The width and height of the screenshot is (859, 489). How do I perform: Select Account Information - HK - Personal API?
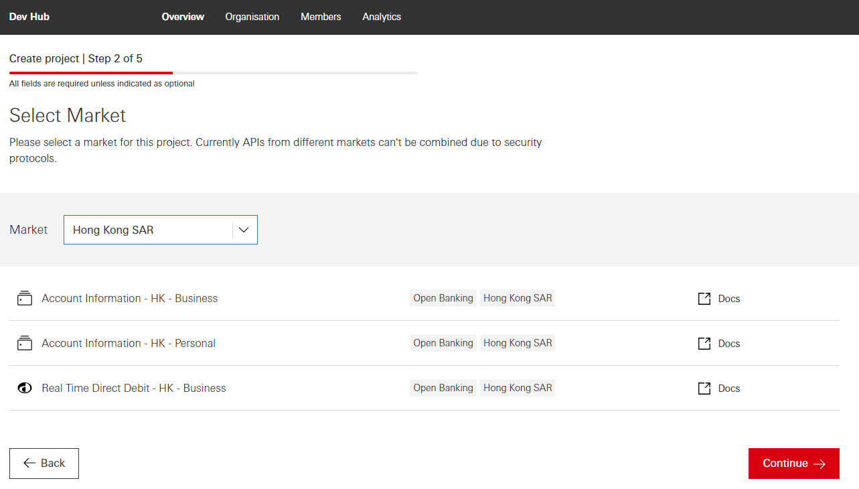tap(129, 344)
